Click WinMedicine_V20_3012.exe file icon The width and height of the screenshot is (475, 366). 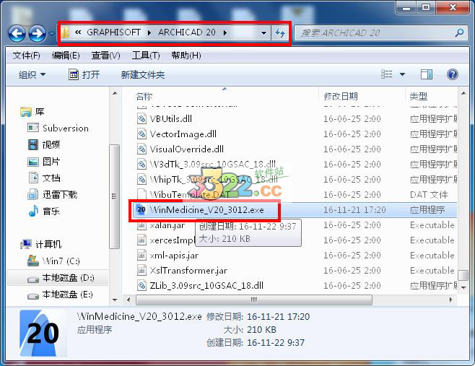tap(141, 209)
